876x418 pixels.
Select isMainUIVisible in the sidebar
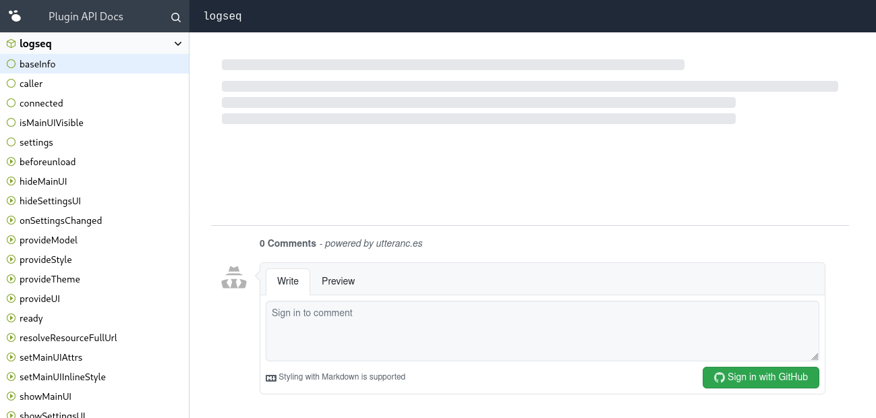pyautogui.click(x=51, y=123)
